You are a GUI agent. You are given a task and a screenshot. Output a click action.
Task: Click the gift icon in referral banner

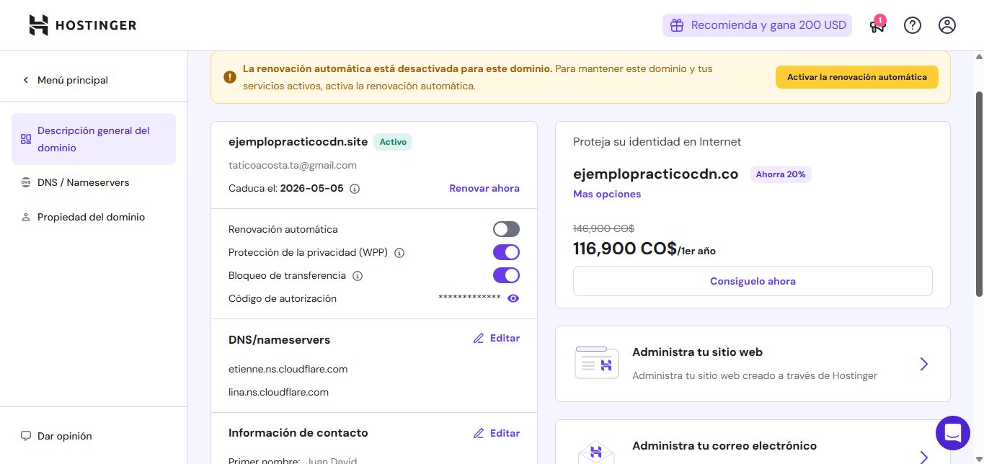pyautogui.click(x=677, y=25)
